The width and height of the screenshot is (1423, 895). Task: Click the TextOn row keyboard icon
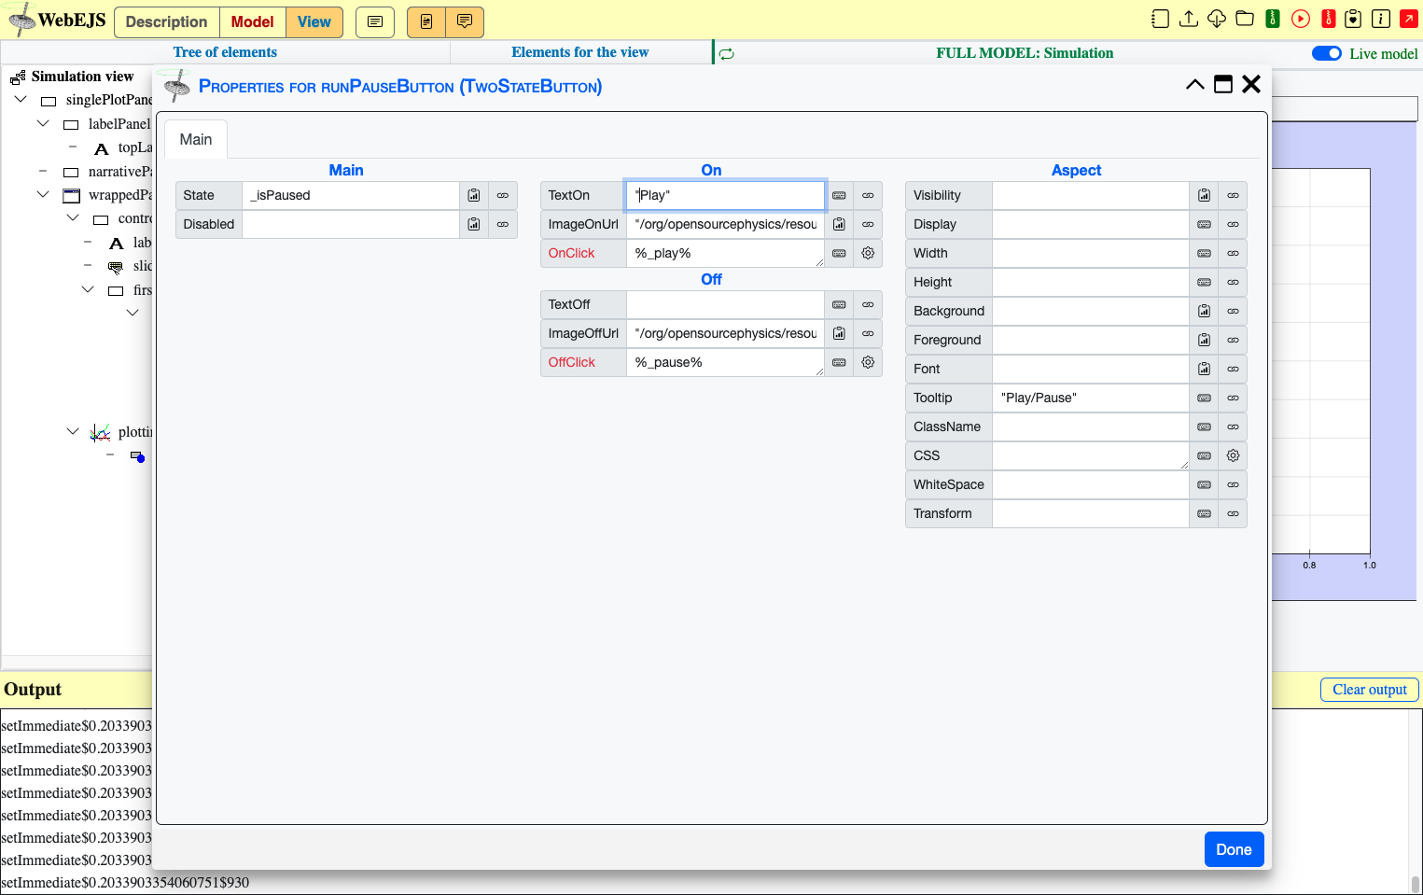click(x=839, y=195)
